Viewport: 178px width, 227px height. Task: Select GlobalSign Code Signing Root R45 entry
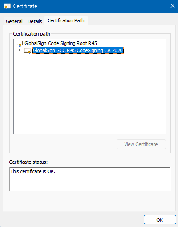point(61,43)
